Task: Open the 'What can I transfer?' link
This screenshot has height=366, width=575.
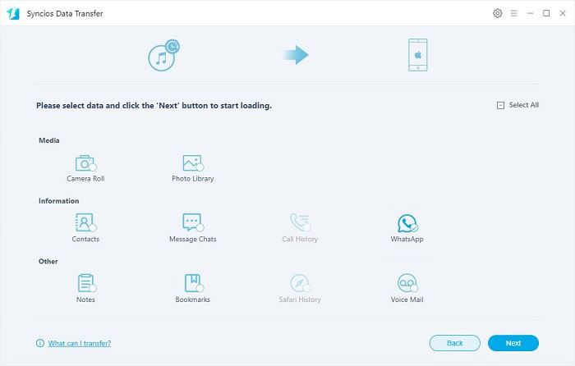Action: coord(79,343)
